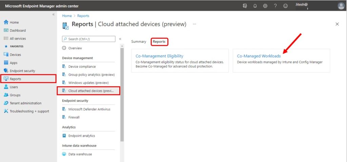Click the Windows updates report icon

(64, 83)
